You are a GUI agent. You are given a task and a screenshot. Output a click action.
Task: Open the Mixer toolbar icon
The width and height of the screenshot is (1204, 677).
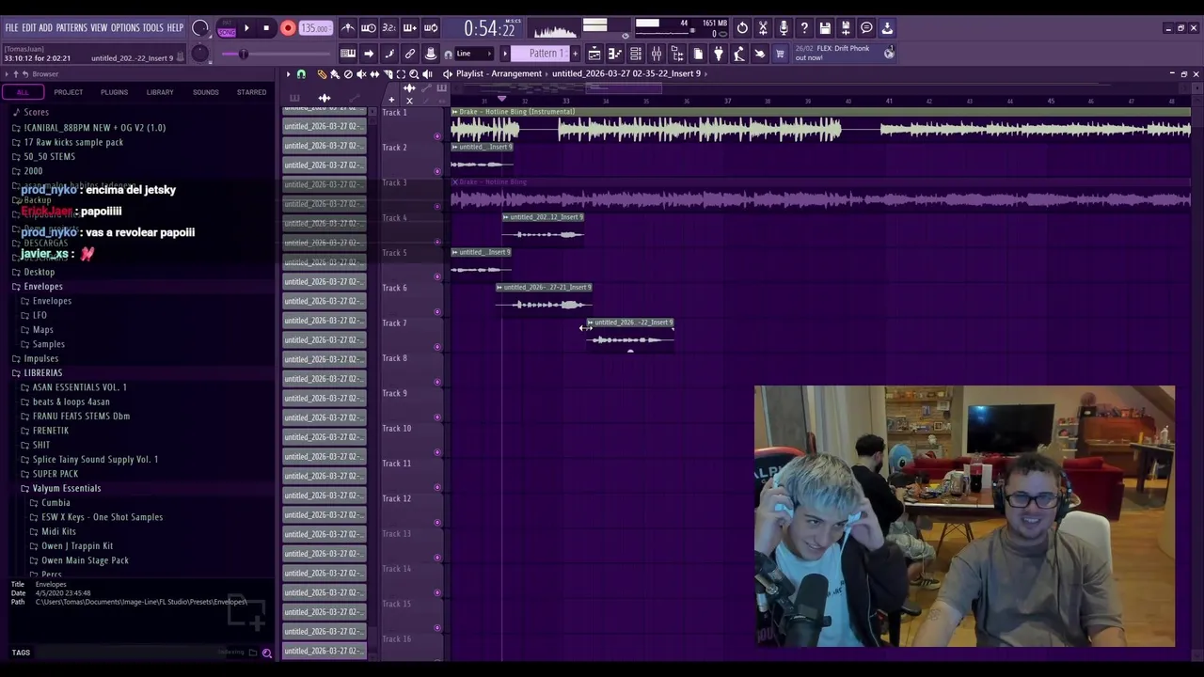coord(657,54)
